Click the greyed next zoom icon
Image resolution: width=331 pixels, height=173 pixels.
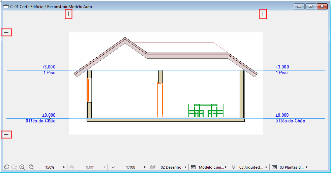pos(14,167)
